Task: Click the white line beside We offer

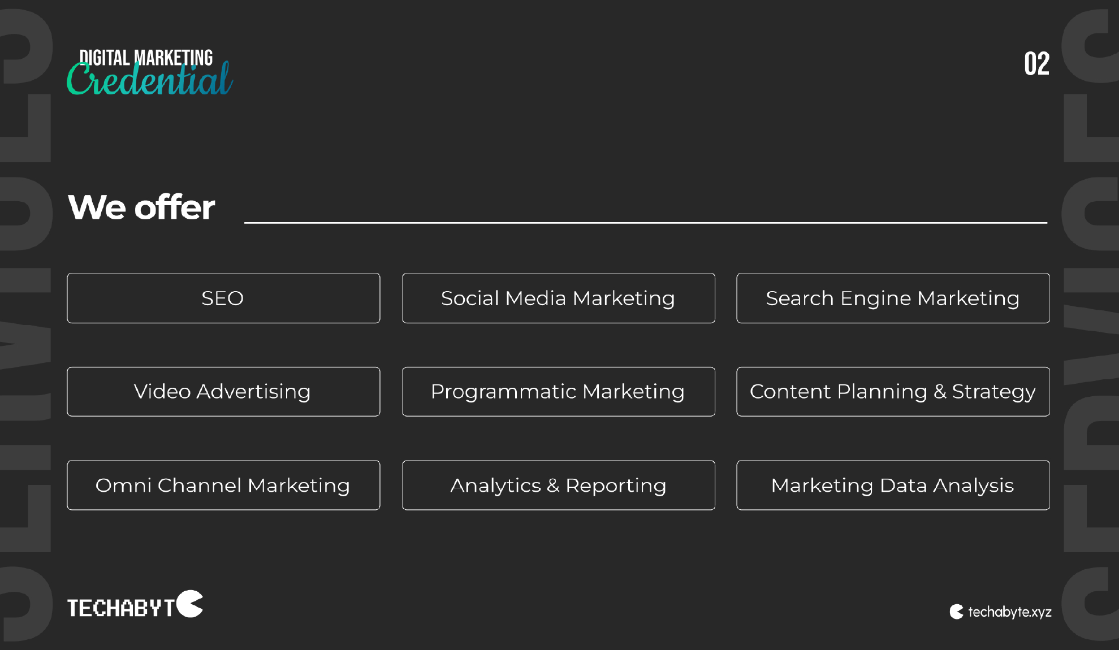Action: [x=646, y=223]
